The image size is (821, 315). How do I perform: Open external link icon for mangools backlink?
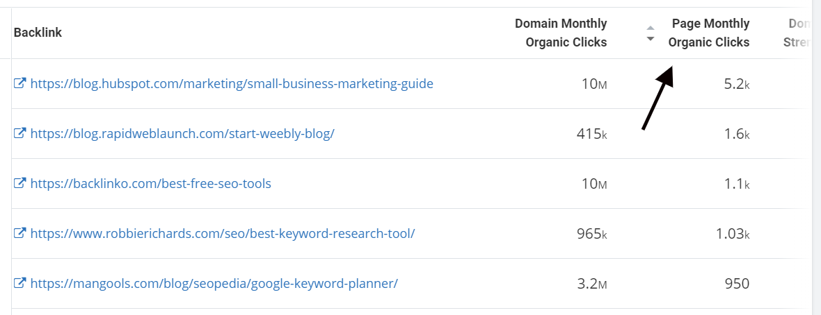[x=19, y=284]
